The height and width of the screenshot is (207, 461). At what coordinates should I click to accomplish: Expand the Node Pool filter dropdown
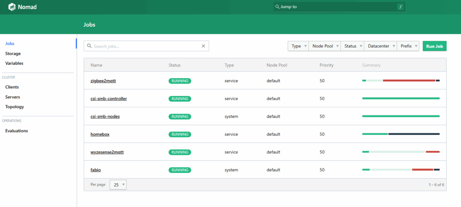coord(325,46)
